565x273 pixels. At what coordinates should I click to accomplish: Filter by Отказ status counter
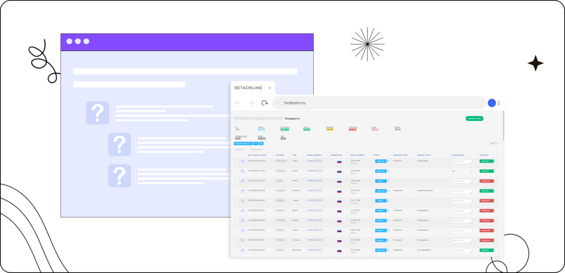click(x=375, y=128)
